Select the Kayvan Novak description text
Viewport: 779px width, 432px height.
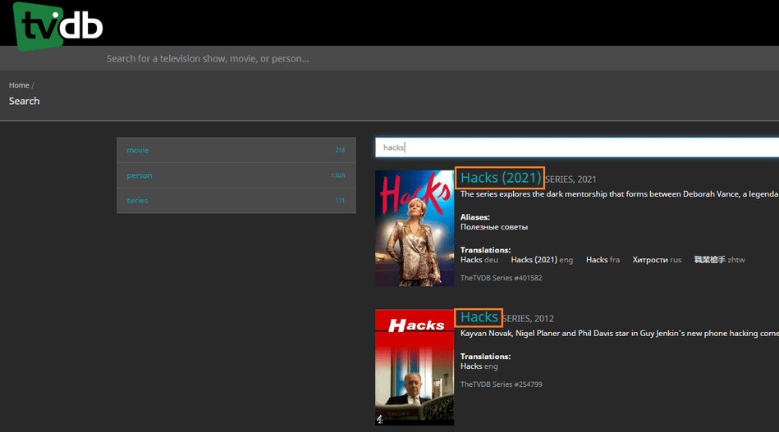[620, 334]
